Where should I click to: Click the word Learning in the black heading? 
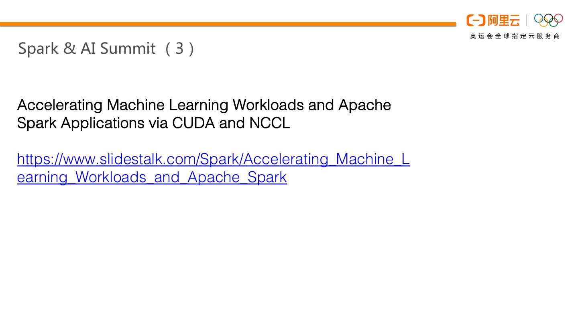tap(198, 105)
